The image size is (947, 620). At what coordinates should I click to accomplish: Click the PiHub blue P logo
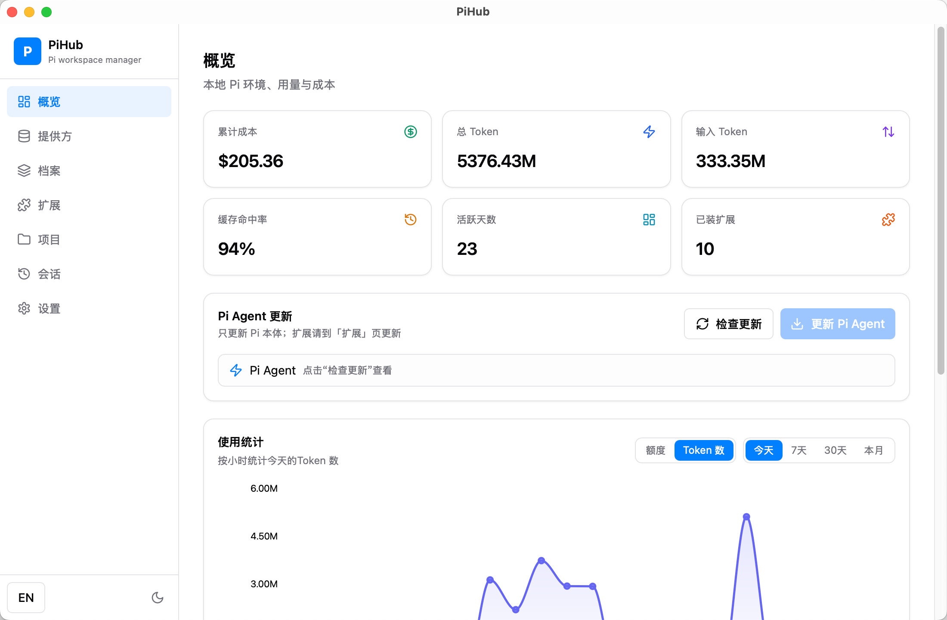pos(28,51)
